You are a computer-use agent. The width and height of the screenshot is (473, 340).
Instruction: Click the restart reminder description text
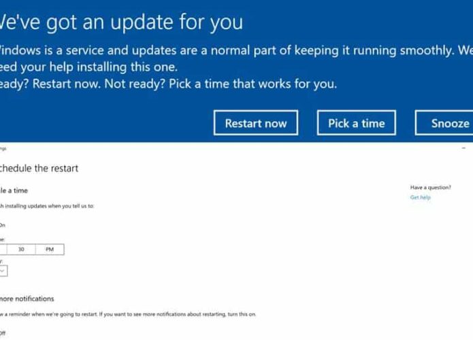128,314
